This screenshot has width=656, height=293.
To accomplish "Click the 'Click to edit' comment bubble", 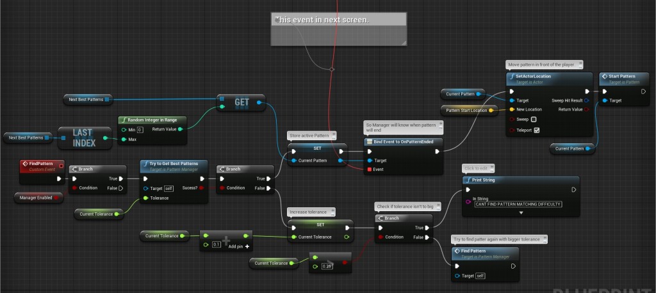I will click(478, 168).
